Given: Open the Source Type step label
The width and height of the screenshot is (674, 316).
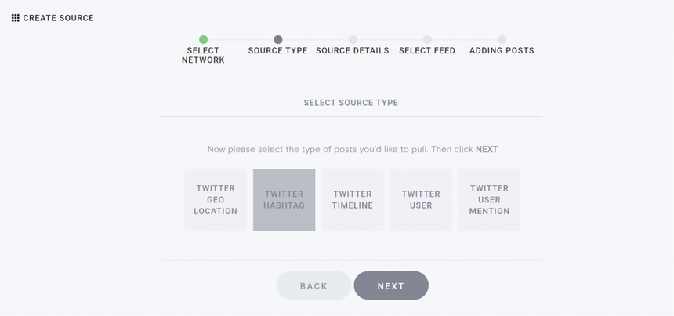Looking at the screenshot, I should (277, 51).
